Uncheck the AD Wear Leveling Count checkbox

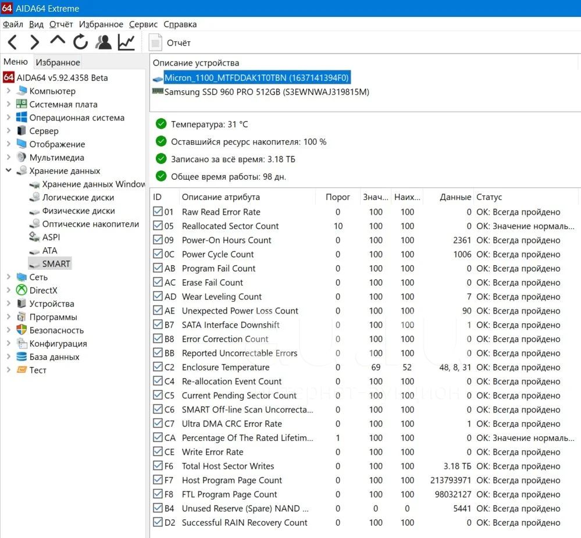point(158,296)
